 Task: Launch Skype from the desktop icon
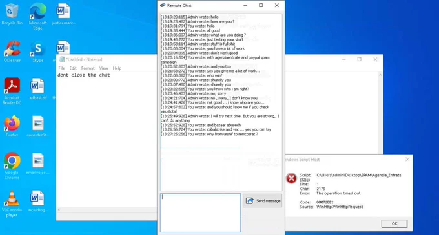[38, 52]
